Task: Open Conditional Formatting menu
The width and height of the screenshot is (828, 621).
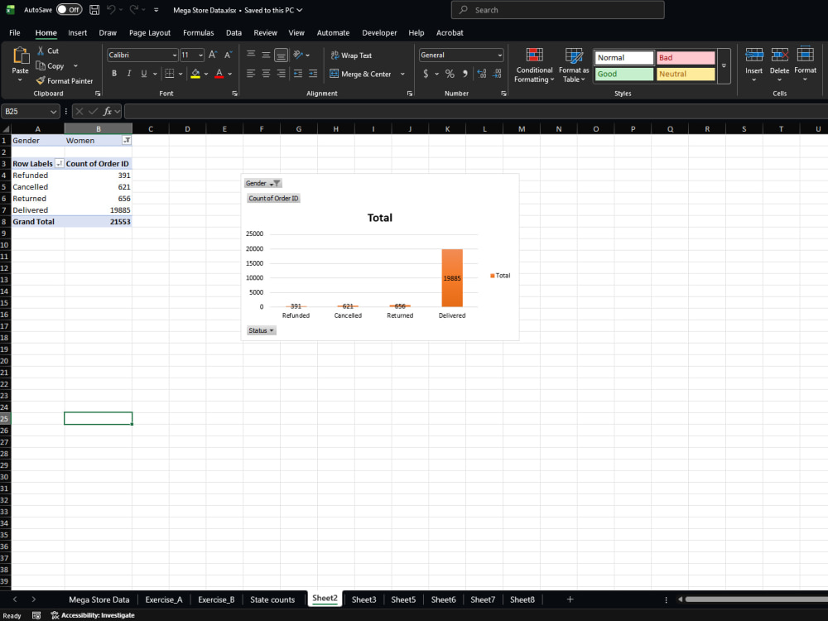Action: (x=534, y=65)
